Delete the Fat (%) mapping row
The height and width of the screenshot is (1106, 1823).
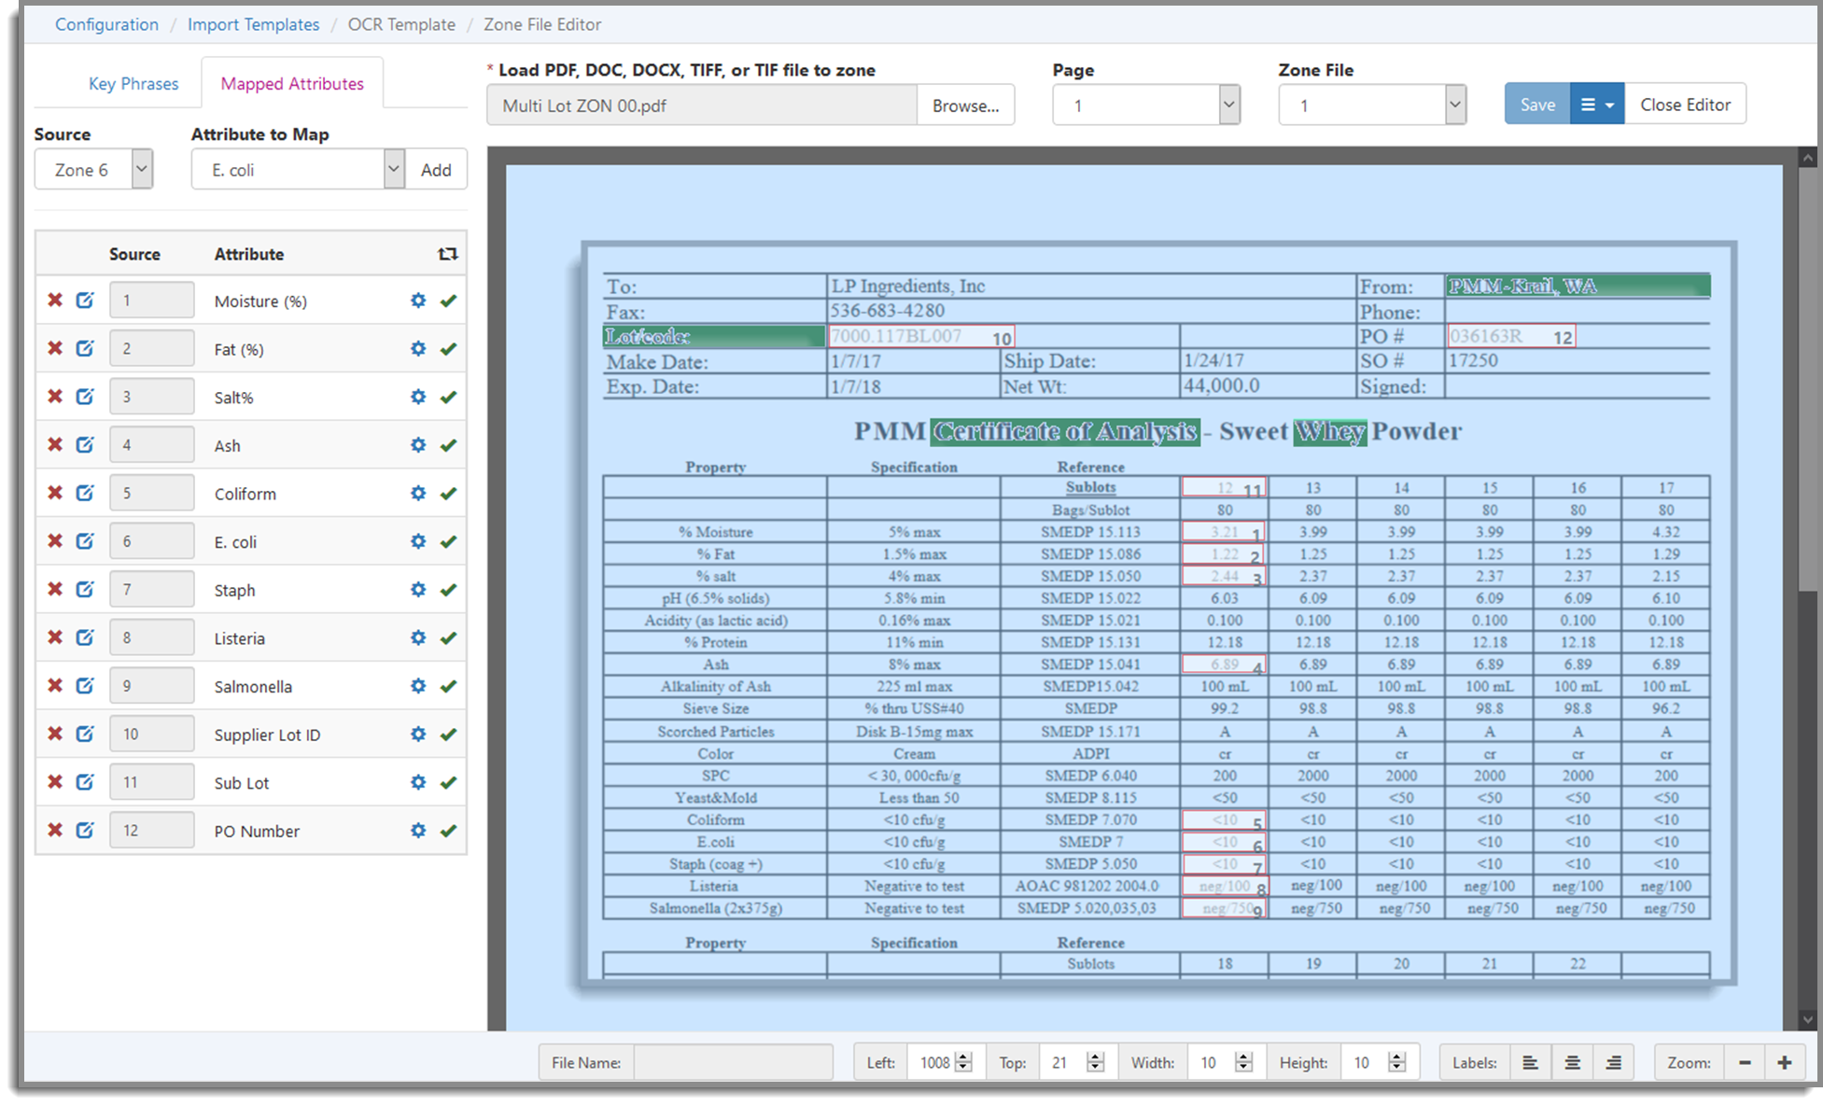[55, 349]
